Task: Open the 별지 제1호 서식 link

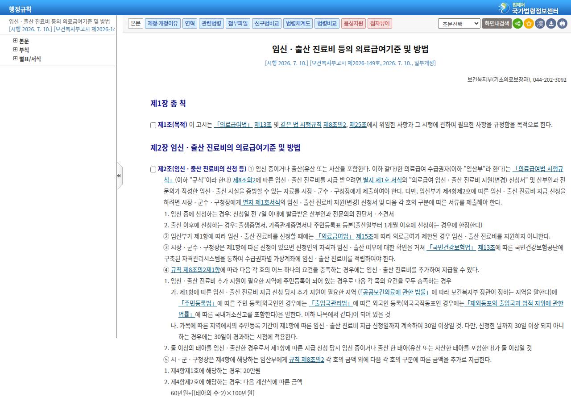Action: point(382,180)
